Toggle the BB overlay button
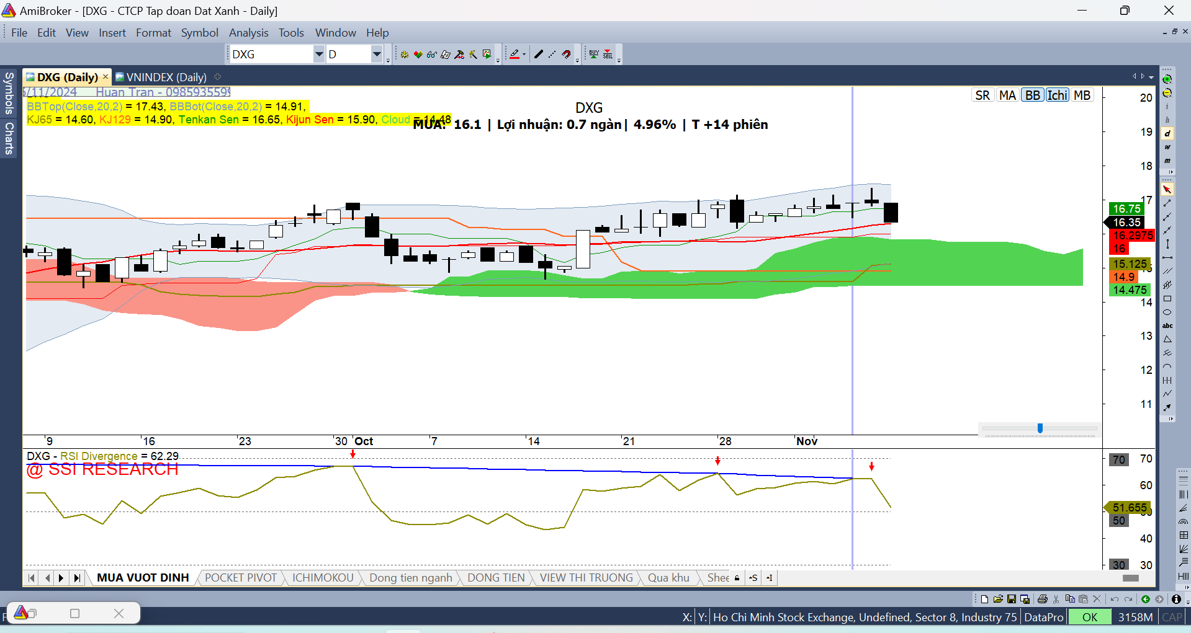Viewport: 1191px width, 633px height. click(x=1033, y=95)
